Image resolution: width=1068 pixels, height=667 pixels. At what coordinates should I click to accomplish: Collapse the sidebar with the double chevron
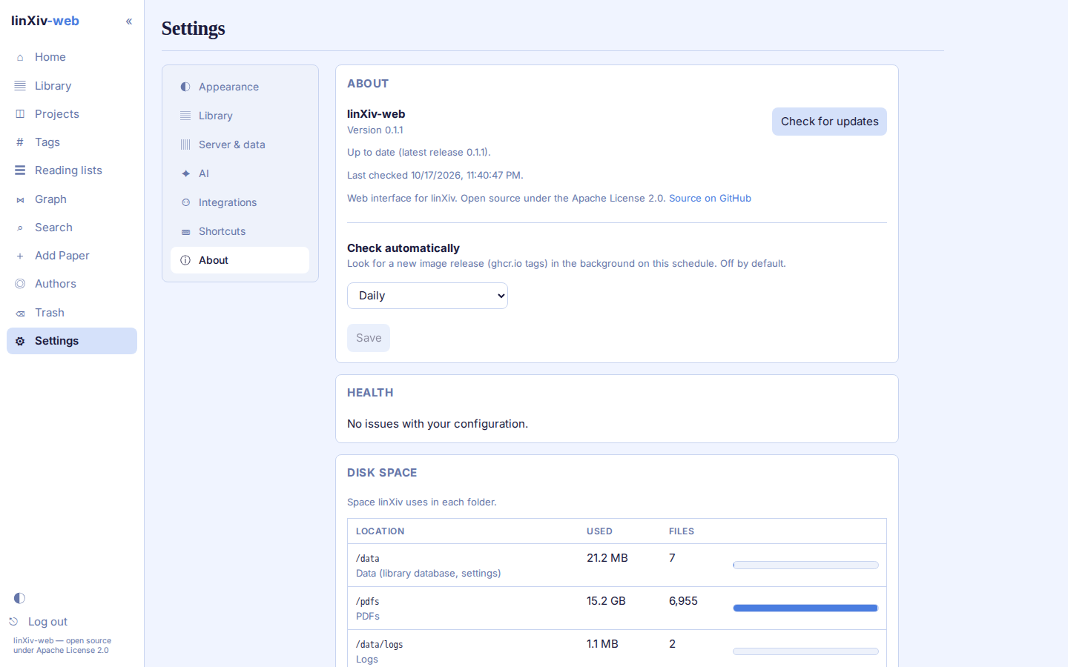(129, 21)
